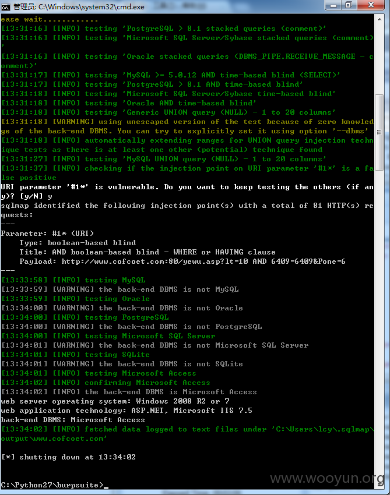Viewport: 390px width, 495px height.
Task: Minimize the cmd.exe window
Action: (x=333, y=5)
